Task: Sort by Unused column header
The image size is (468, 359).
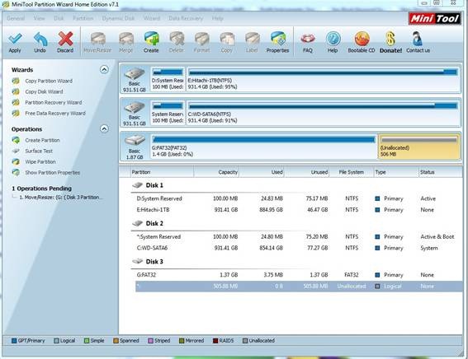Action: point(307,172)
